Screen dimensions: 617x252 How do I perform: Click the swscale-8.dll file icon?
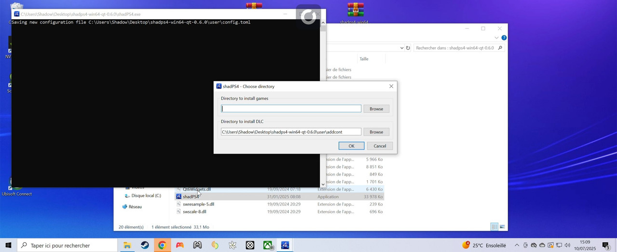coord(178,212)
